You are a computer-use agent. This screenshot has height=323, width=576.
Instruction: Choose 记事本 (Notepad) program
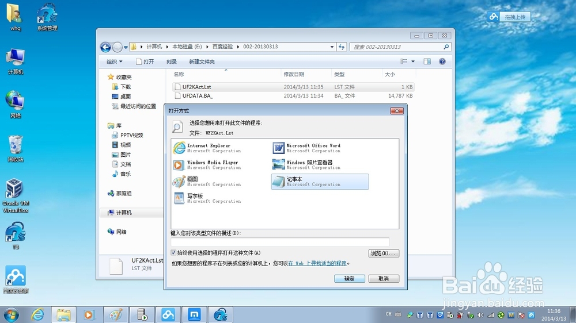point(320,182)
